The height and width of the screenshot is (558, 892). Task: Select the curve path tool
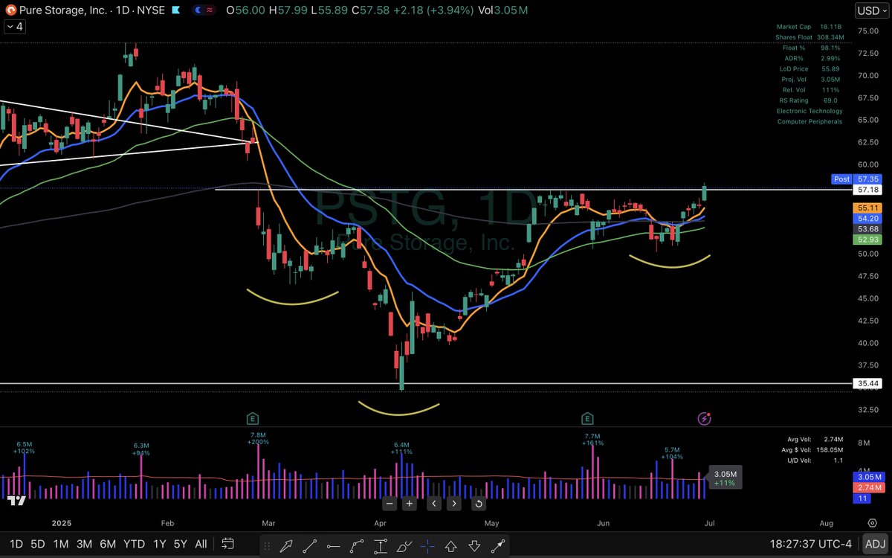[357, 547]
